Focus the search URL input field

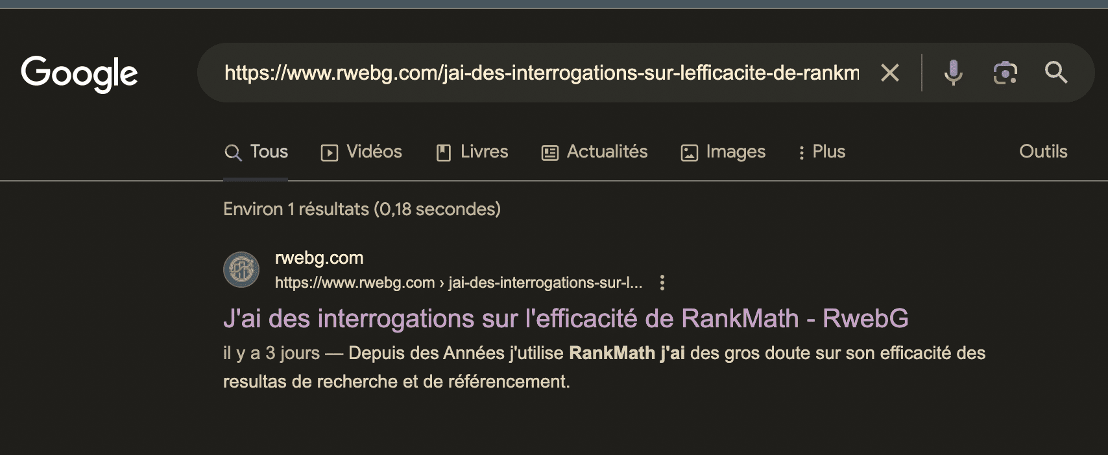[x=542, y=73]
